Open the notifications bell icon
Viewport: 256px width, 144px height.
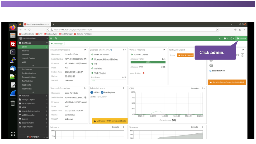pos(232,39)
